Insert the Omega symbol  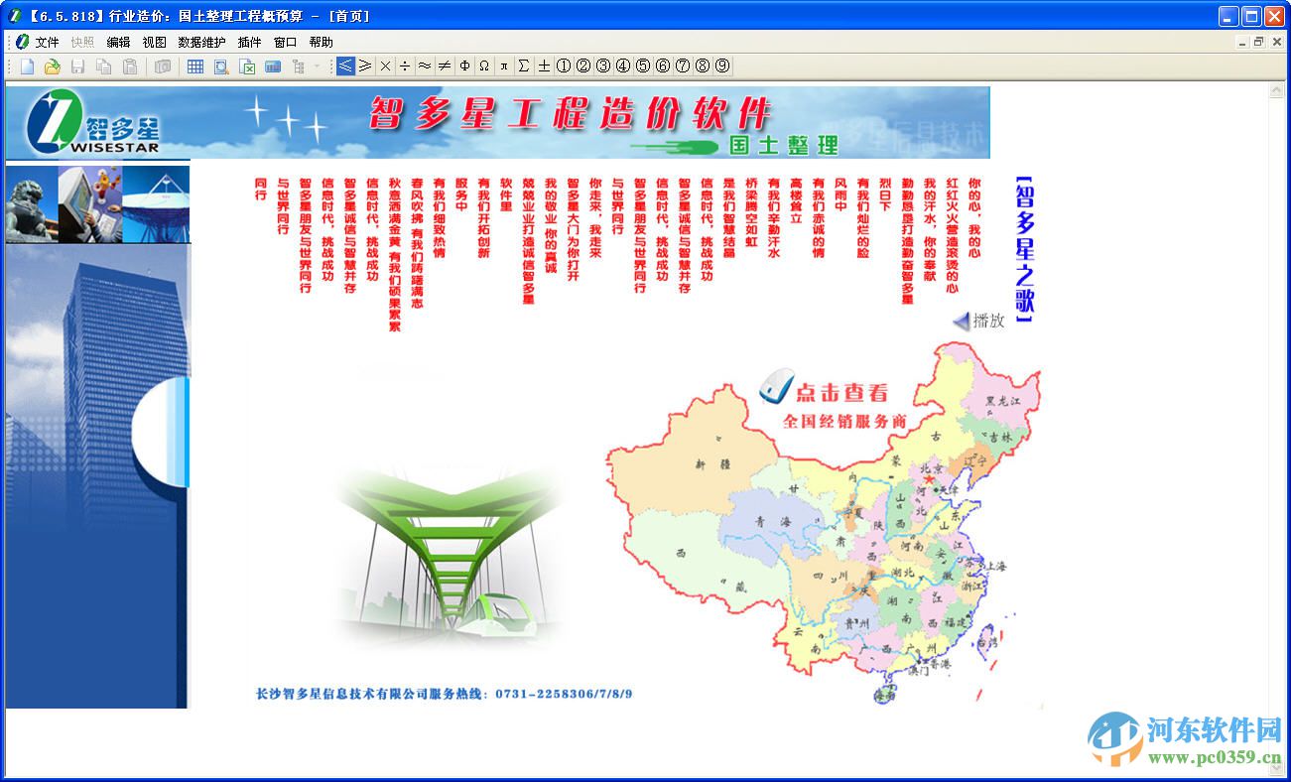coord(484,66)
